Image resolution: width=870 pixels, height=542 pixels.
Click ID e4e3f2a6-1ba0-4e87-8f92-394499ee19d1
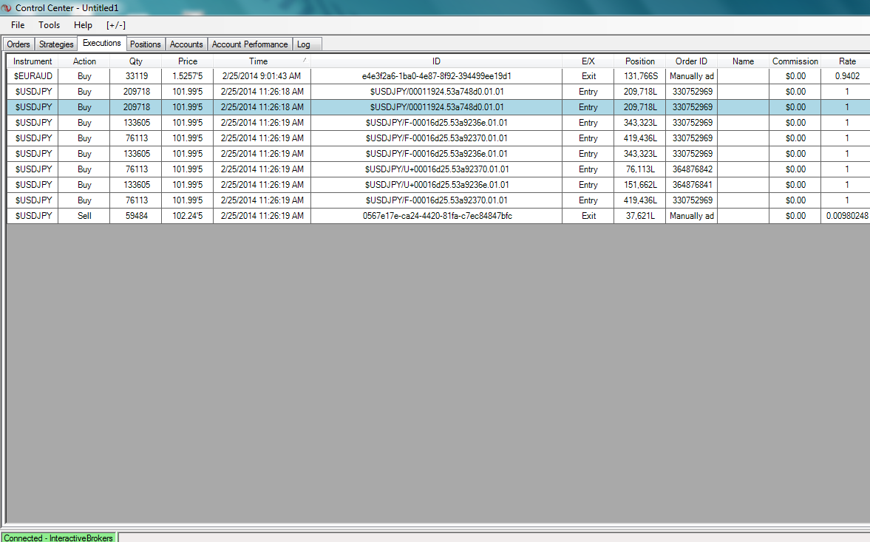click(x=436, y=76)
